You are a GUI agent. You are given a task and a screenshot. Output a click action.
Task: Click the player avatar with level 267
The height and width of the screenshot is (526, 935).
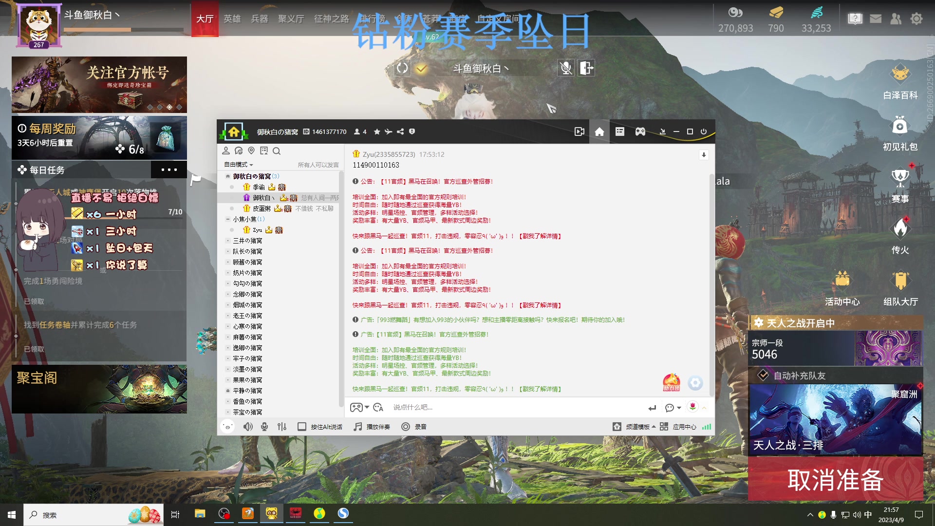coord(39,26)
